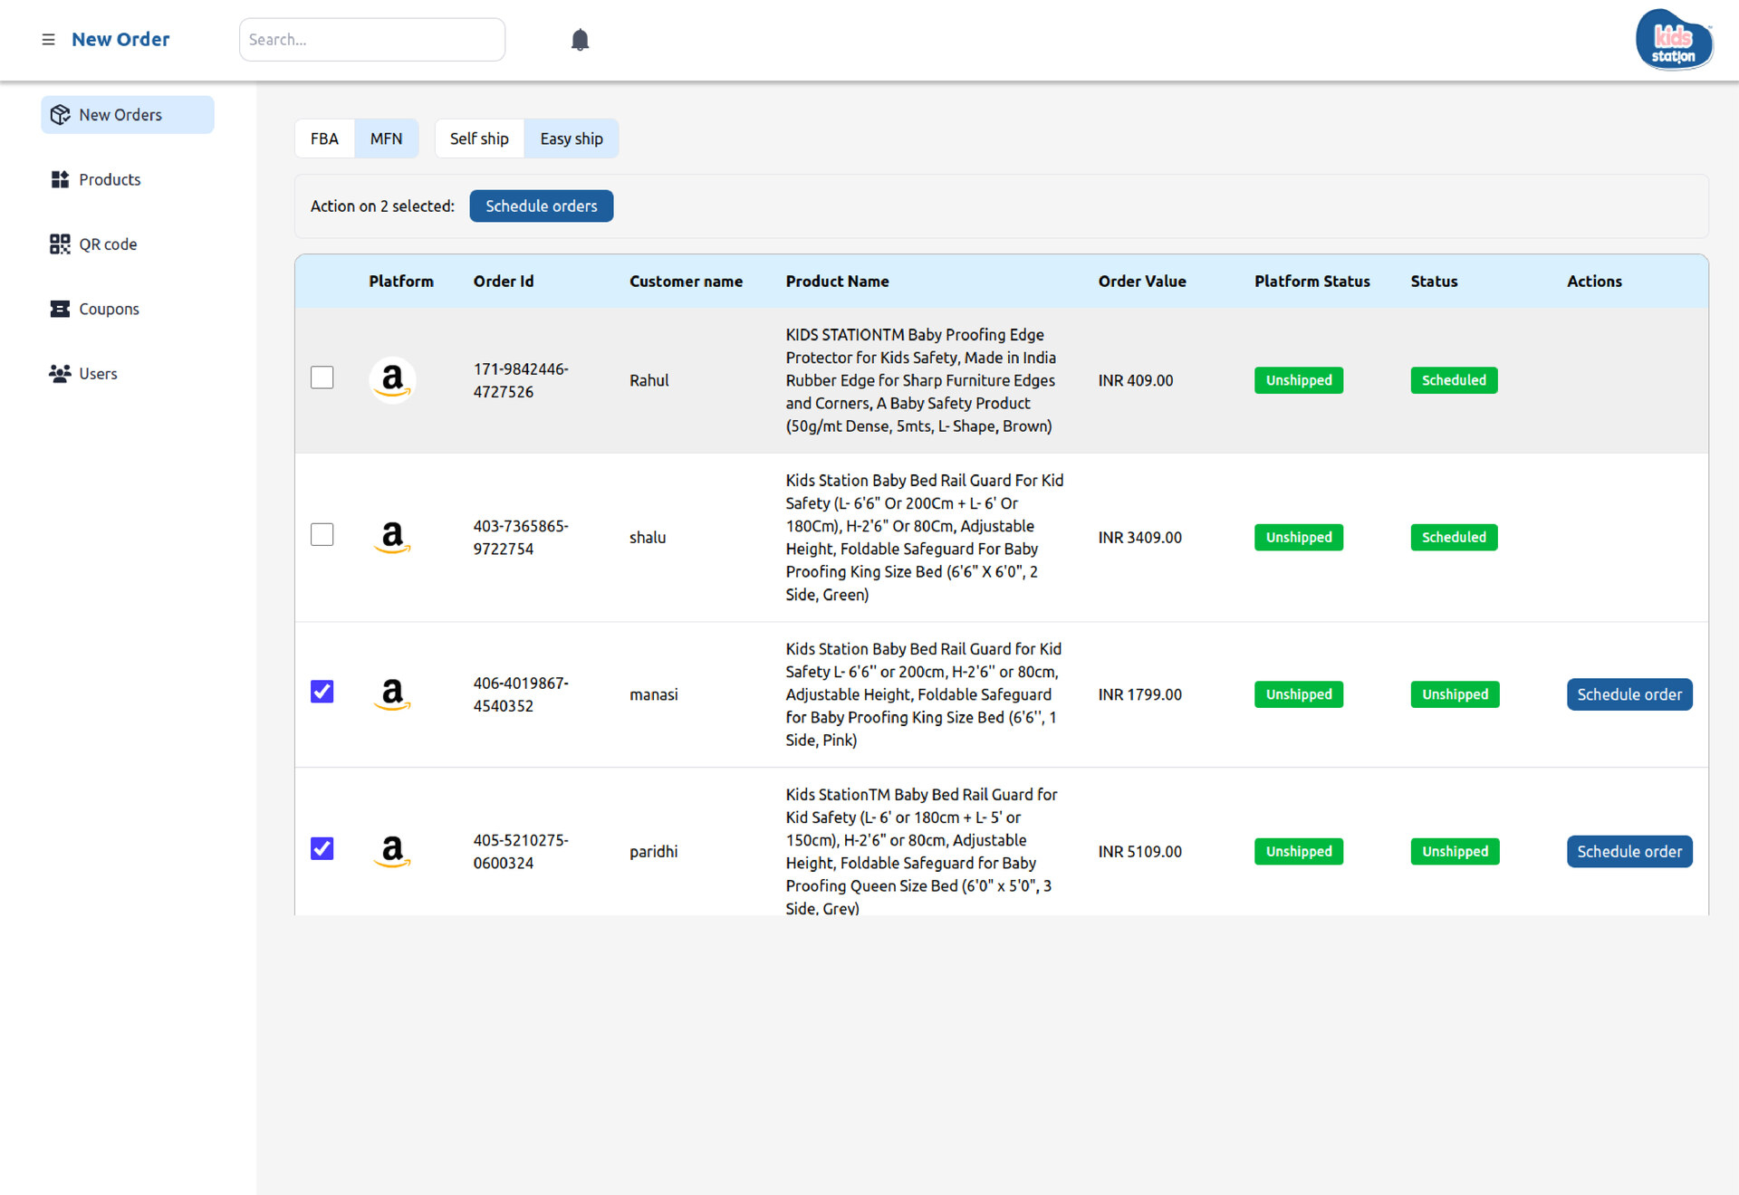This screenshot has width=1739, height=1195.
Task: Check the box for Rahul's order
Action: (322, 378)
